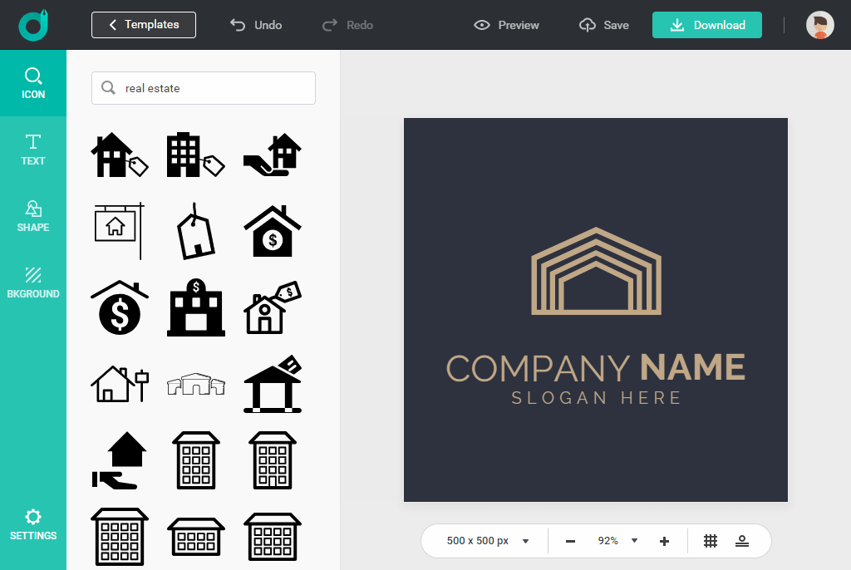851x570 pixels.
Task: Go back to Templates
Action: [x=143, y=25]
